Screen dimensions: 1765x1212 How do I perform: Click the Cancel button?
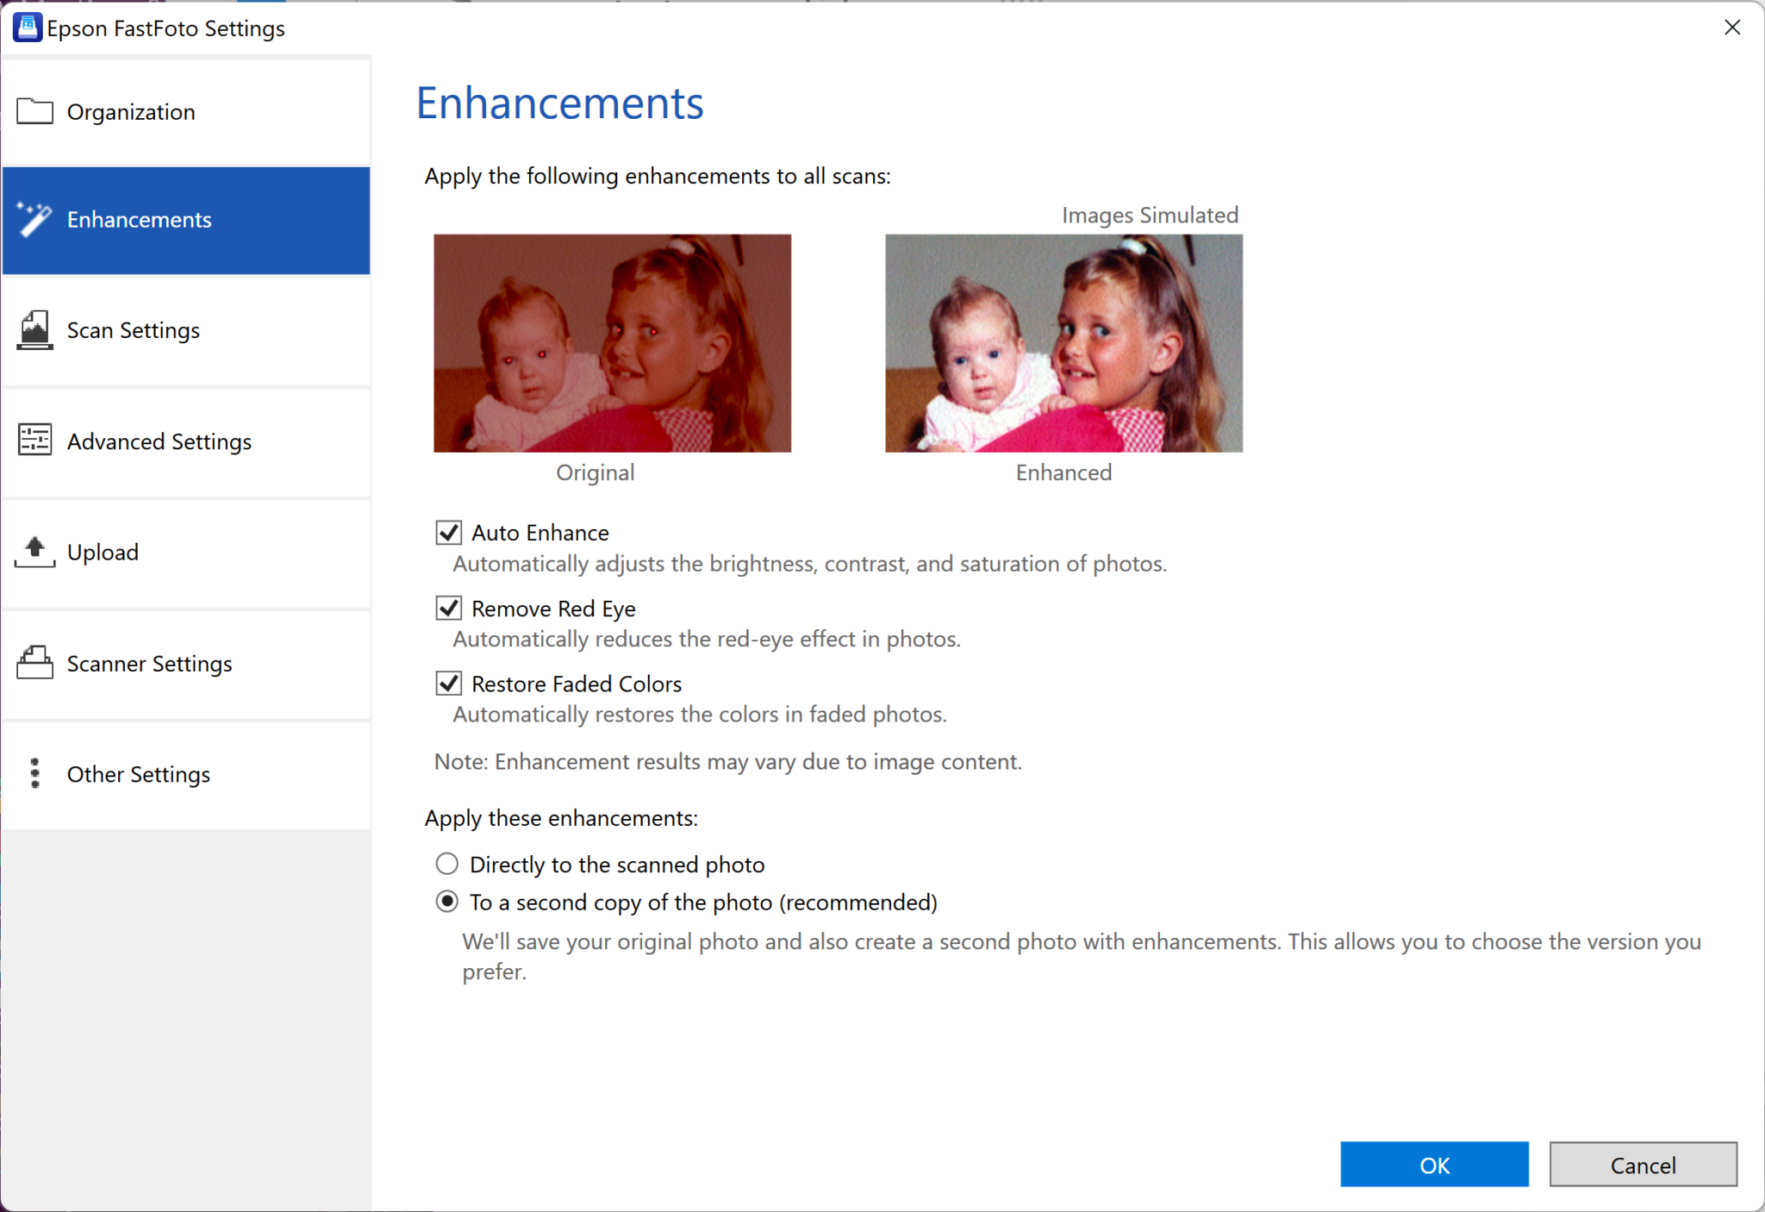tap(1643, 1165)
